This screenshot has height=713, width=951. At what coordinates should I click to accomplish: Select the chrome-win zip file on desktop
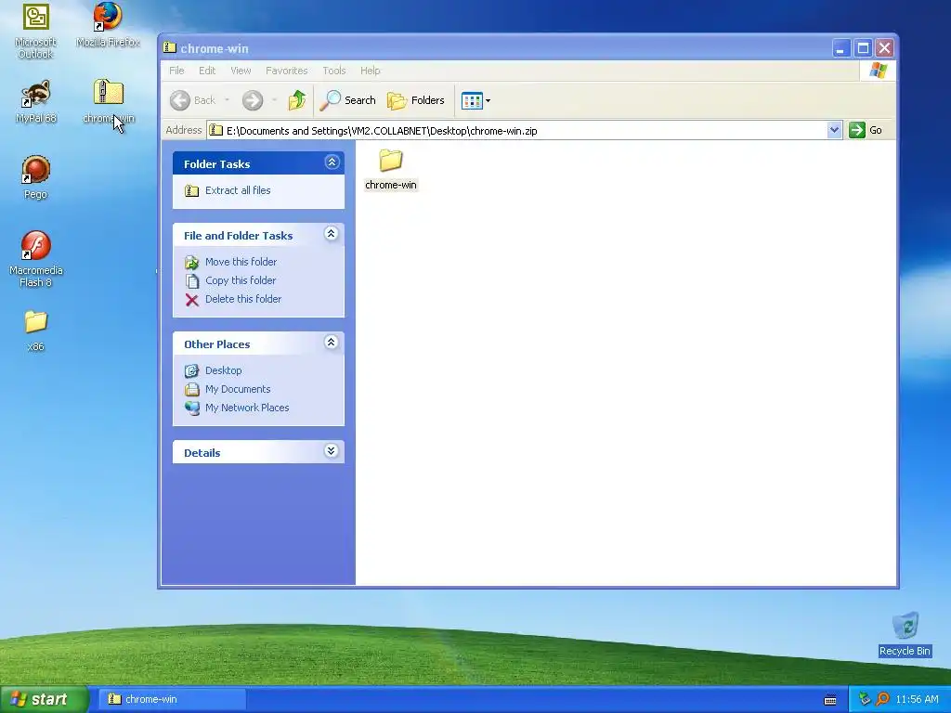tap(108, 102)
